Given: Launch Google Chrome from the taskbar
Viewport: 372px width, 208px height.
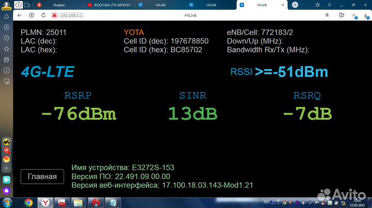Looking at the screenshot, I should tap(28, 202).
